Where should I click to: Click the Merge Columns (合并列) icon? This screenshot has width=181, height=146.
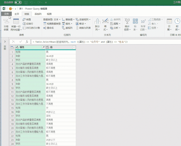(x=111, y=20)
